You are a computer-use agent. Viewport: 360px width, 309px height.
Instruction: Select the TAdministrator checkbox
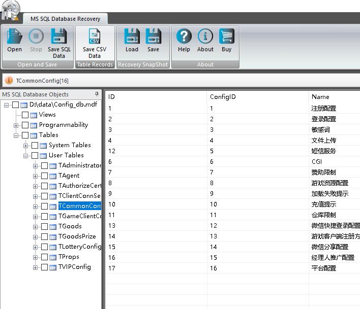[44, 165]
